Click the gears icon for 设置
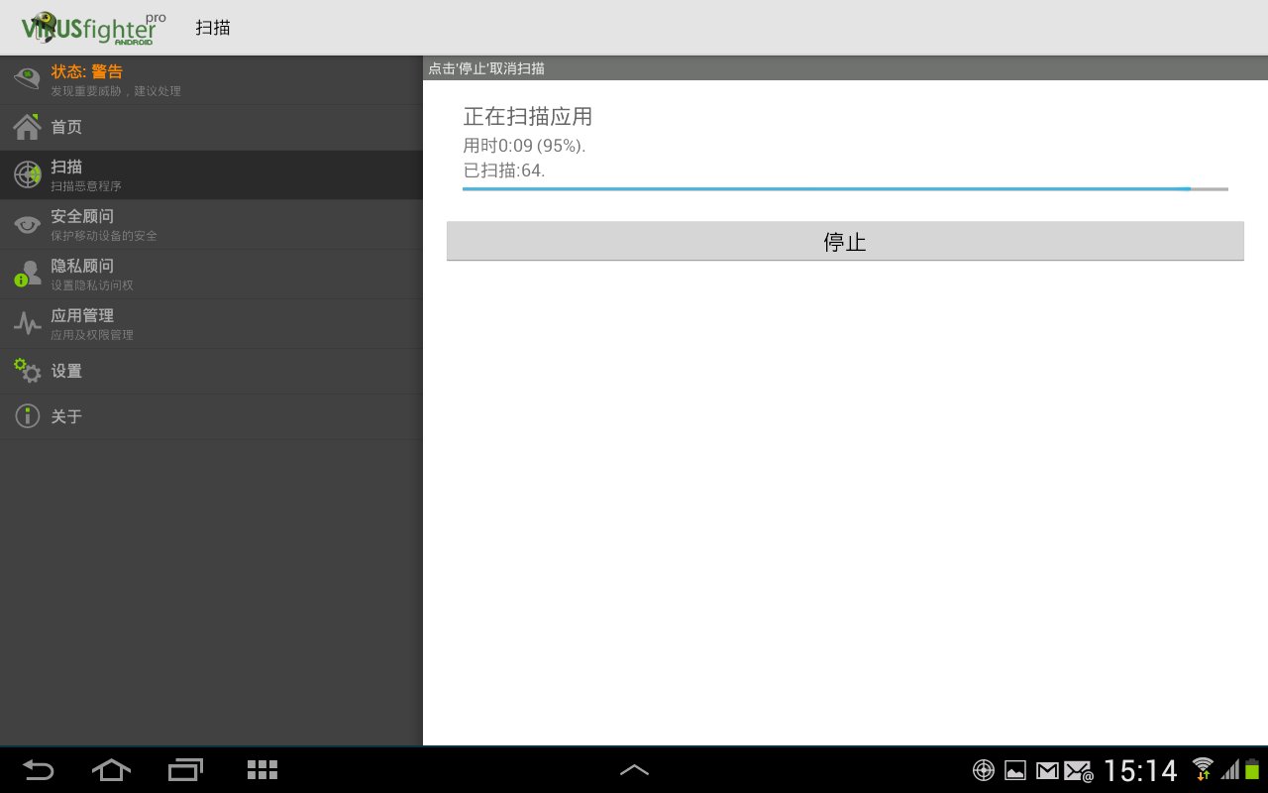 coord(27,371)
